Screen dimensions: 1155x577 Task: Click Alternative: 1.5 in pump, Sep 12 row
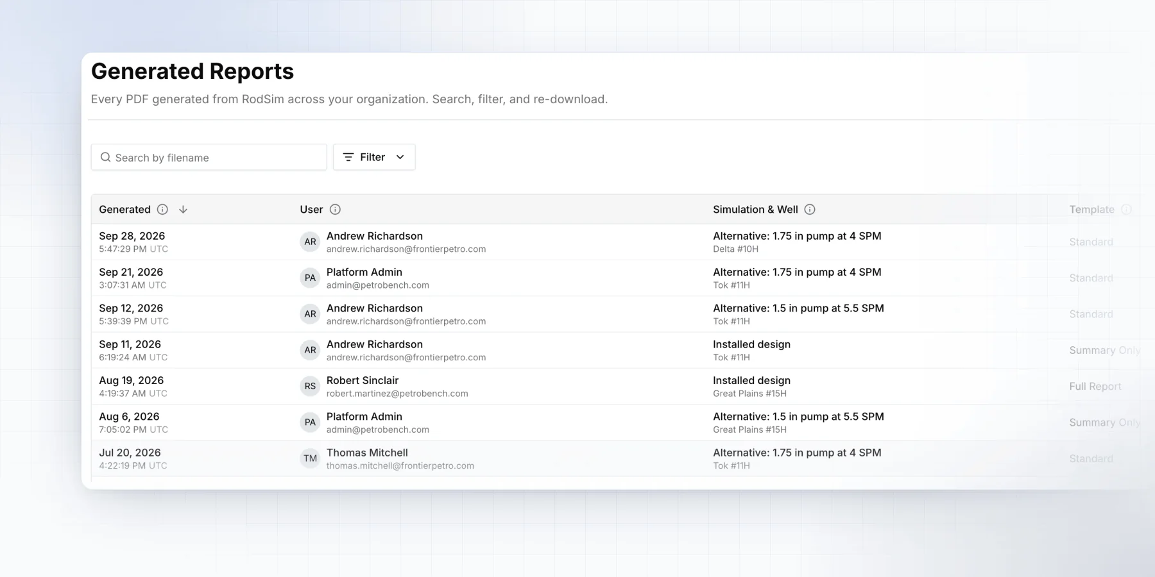798,308
